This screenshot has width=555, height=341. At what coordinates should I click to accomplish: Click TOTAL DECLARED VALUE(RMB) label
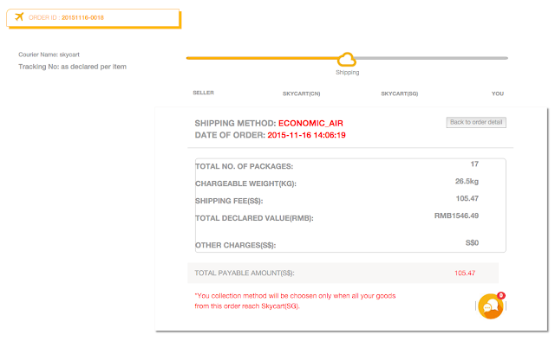click(254, 218)
